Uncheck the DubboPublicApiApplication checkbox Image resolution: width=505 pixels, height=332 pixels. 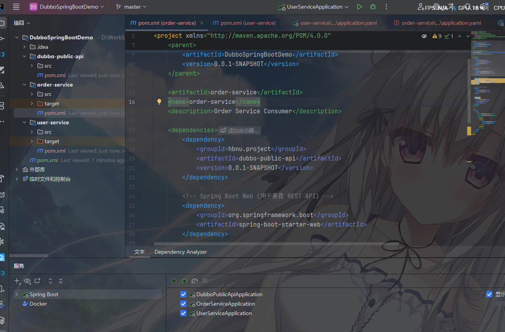183,294
